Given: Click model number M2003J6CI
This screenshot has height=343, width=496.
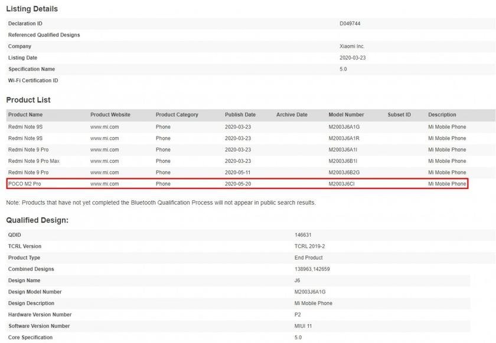Looking at the screenshot, I should (341, 184).
